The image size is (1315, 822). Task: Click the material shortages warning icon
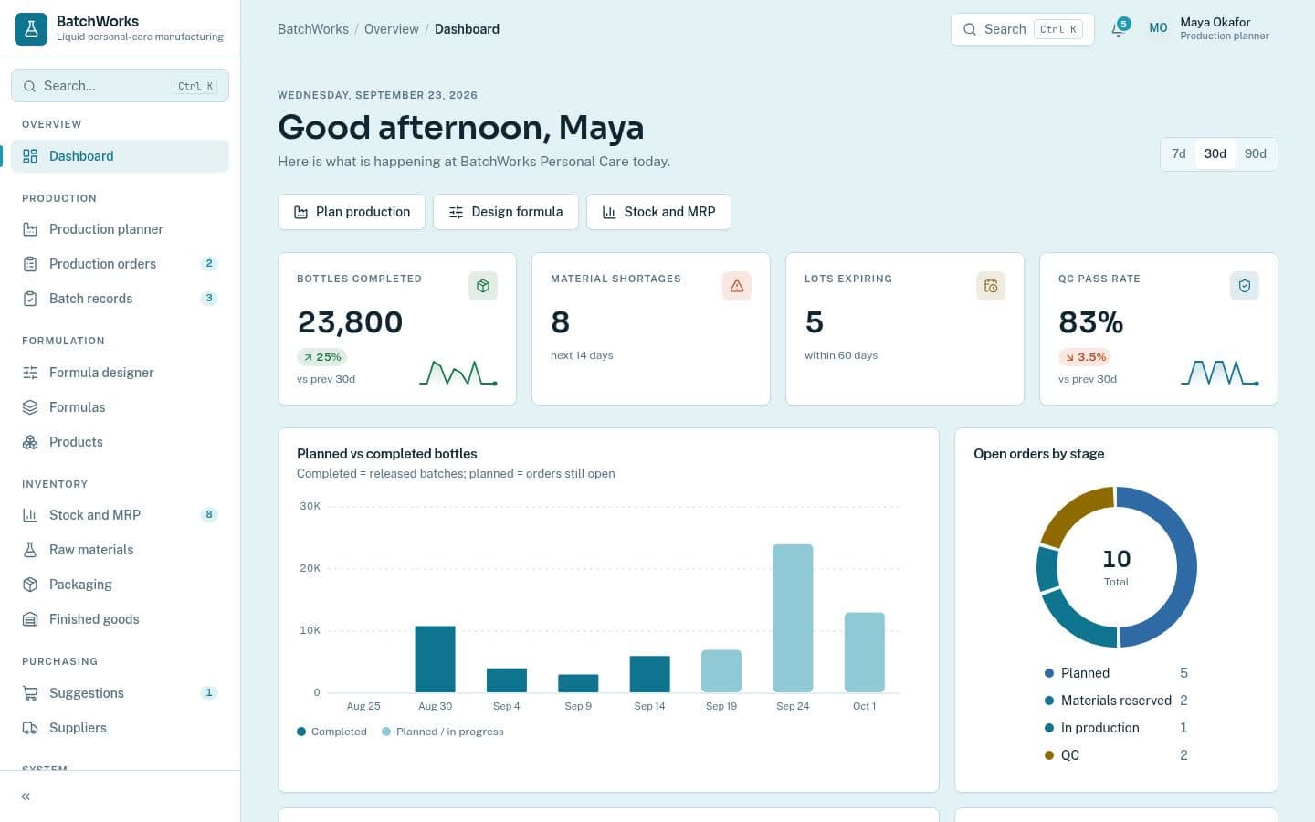pyautogui.click(x=737, y=286)
